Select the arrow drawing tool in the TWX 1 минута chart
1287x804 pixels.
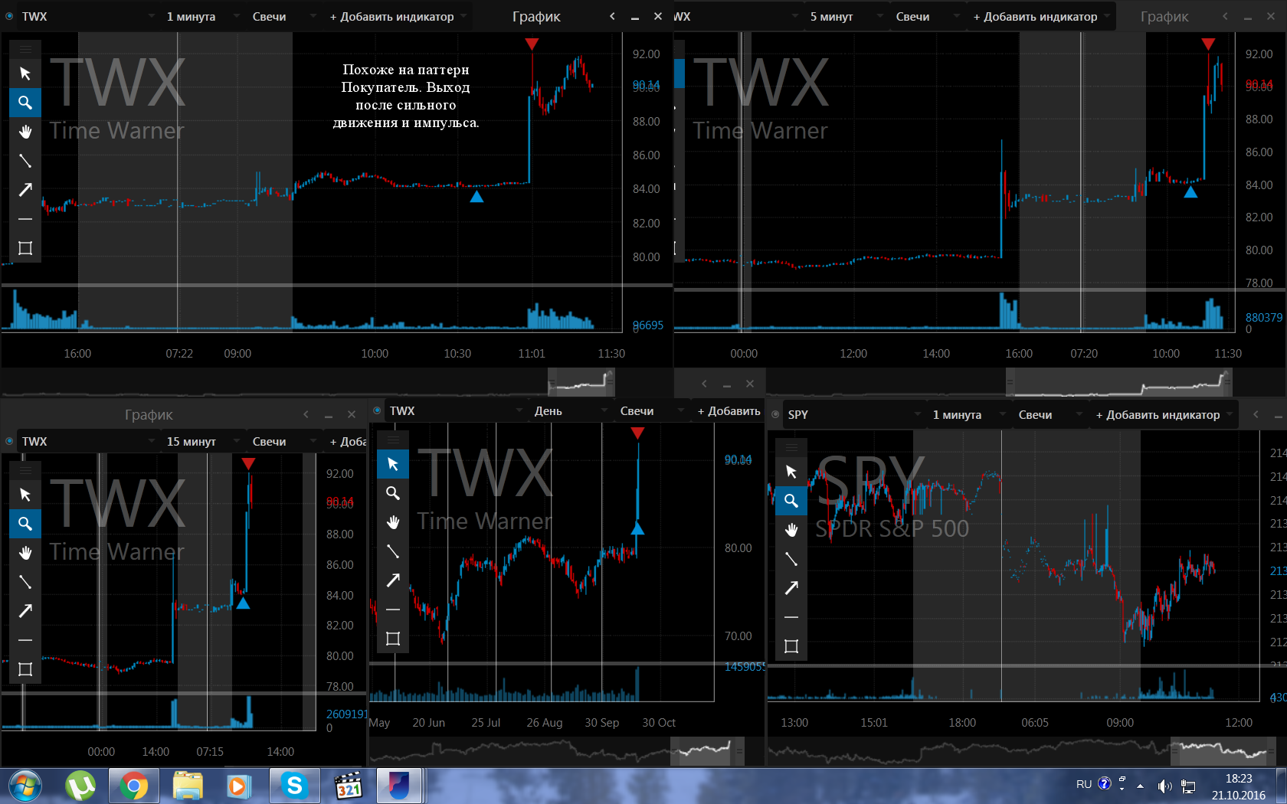point(25,190)
